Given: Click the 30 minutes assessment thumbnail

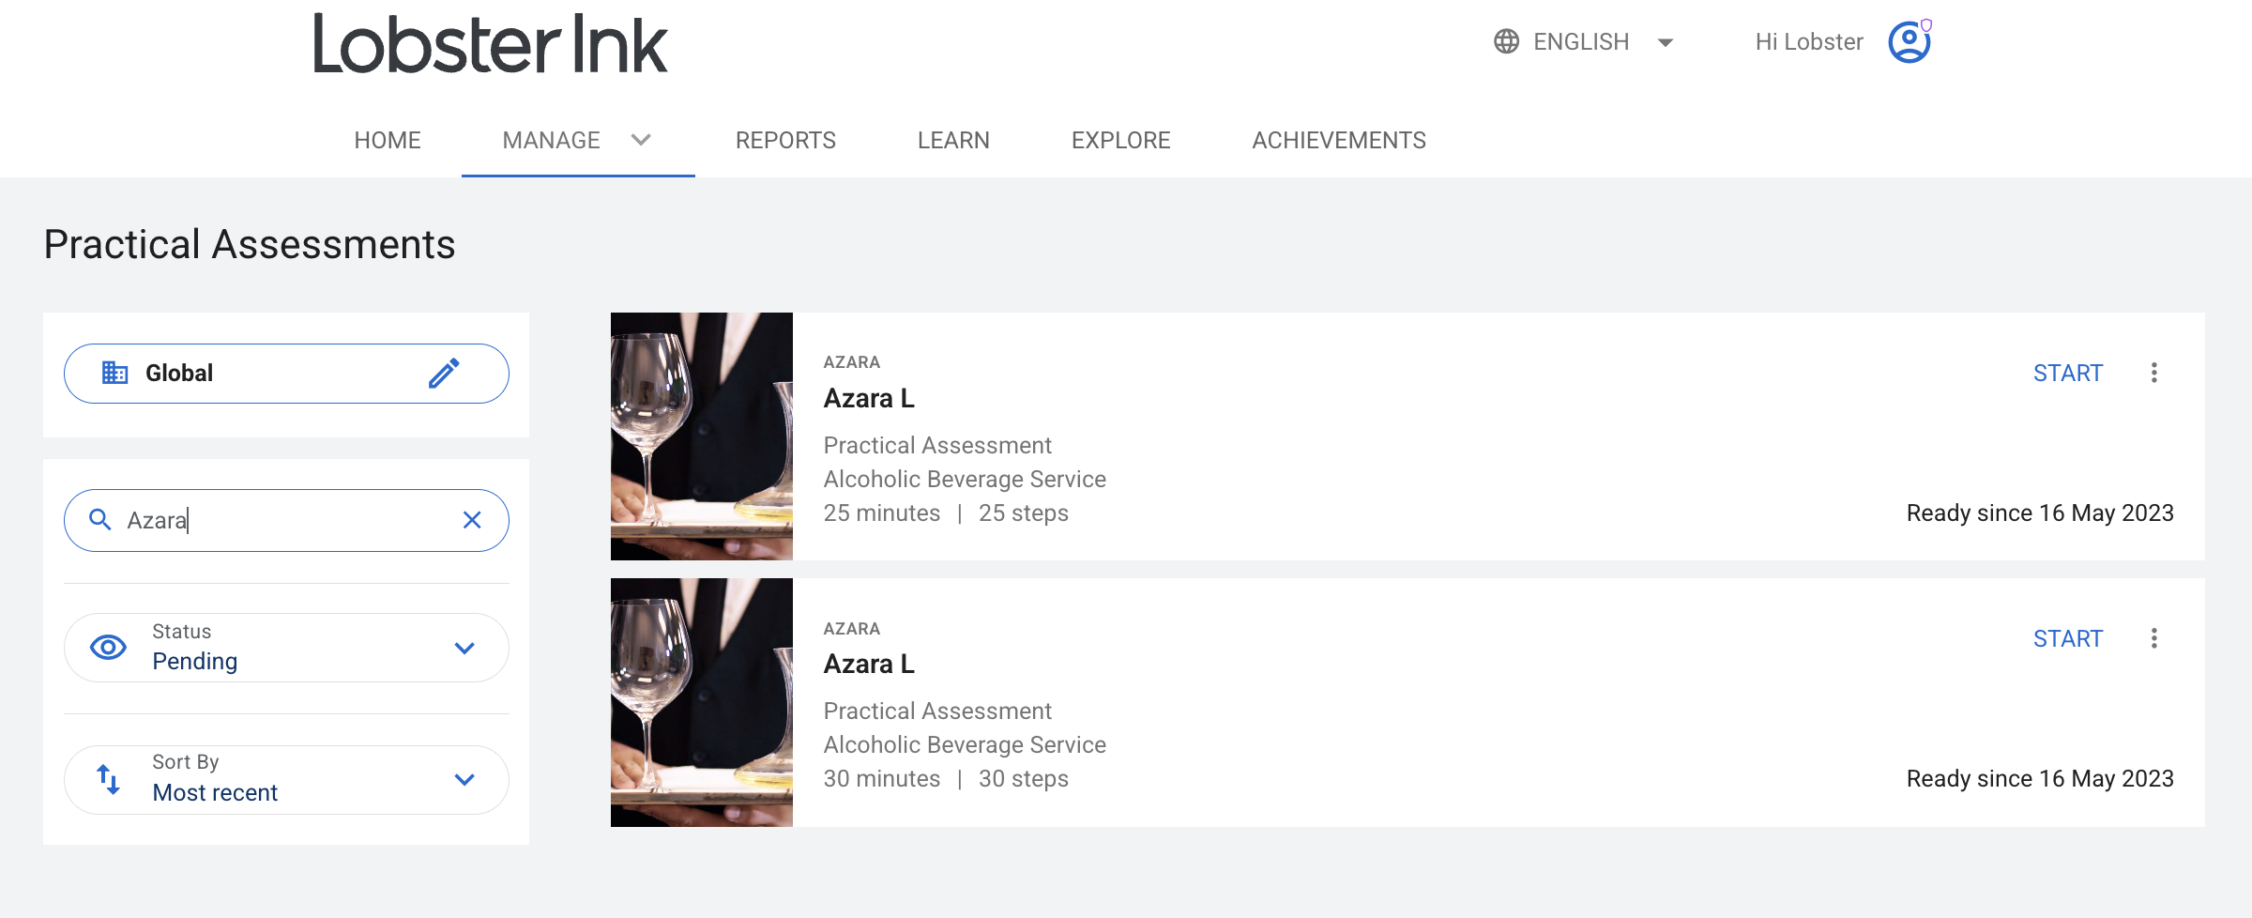Looking at the screenshot, I should (702, 702).
